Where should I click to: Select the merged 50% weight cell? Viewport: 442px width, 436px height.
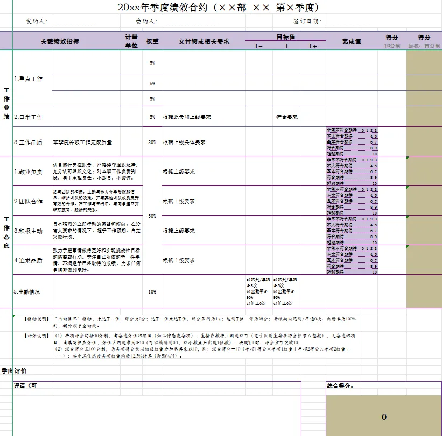point(152,216)
